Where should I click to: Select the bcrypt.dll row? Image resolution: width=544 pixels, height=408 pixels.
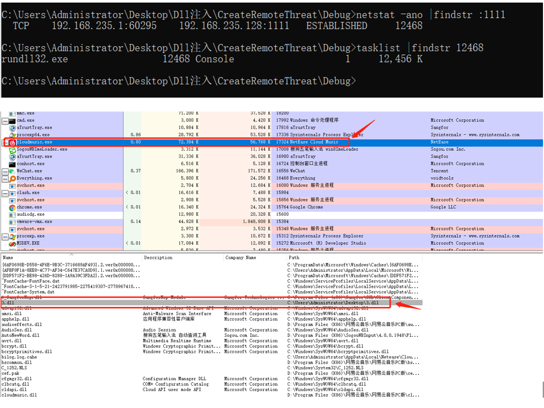coord(211,346)
